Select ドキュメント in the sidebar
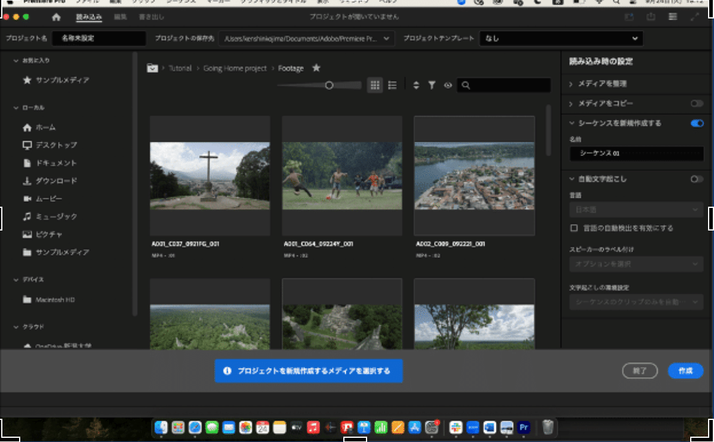This screenshot has height=442, width=714. (x=49, y=163)
